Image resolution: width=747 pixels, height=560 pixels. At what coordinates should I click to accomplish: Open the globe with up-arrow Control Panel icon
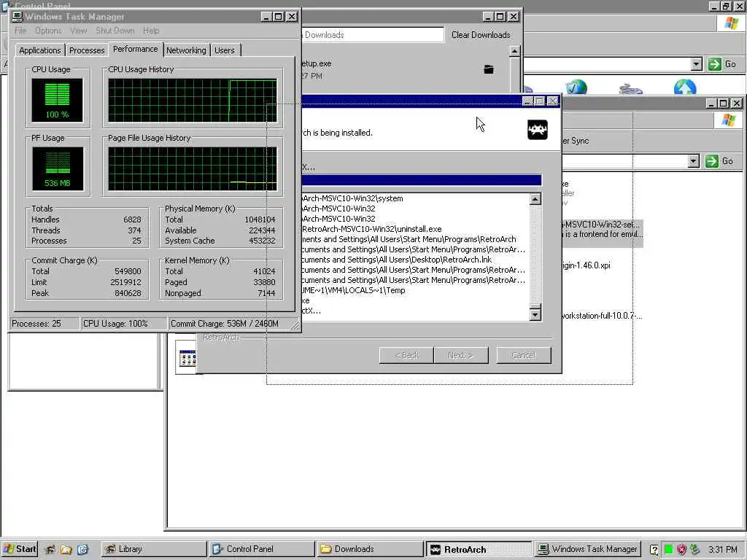tap(685, 87)
